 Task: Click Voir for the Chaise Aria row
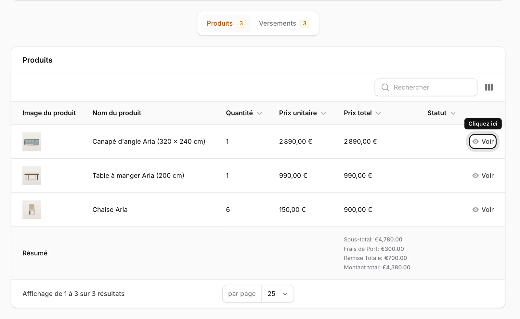point(483,210)
